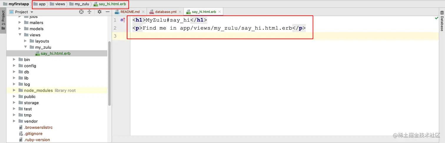
Task: Select the storage folder
Action: [29, 103]
